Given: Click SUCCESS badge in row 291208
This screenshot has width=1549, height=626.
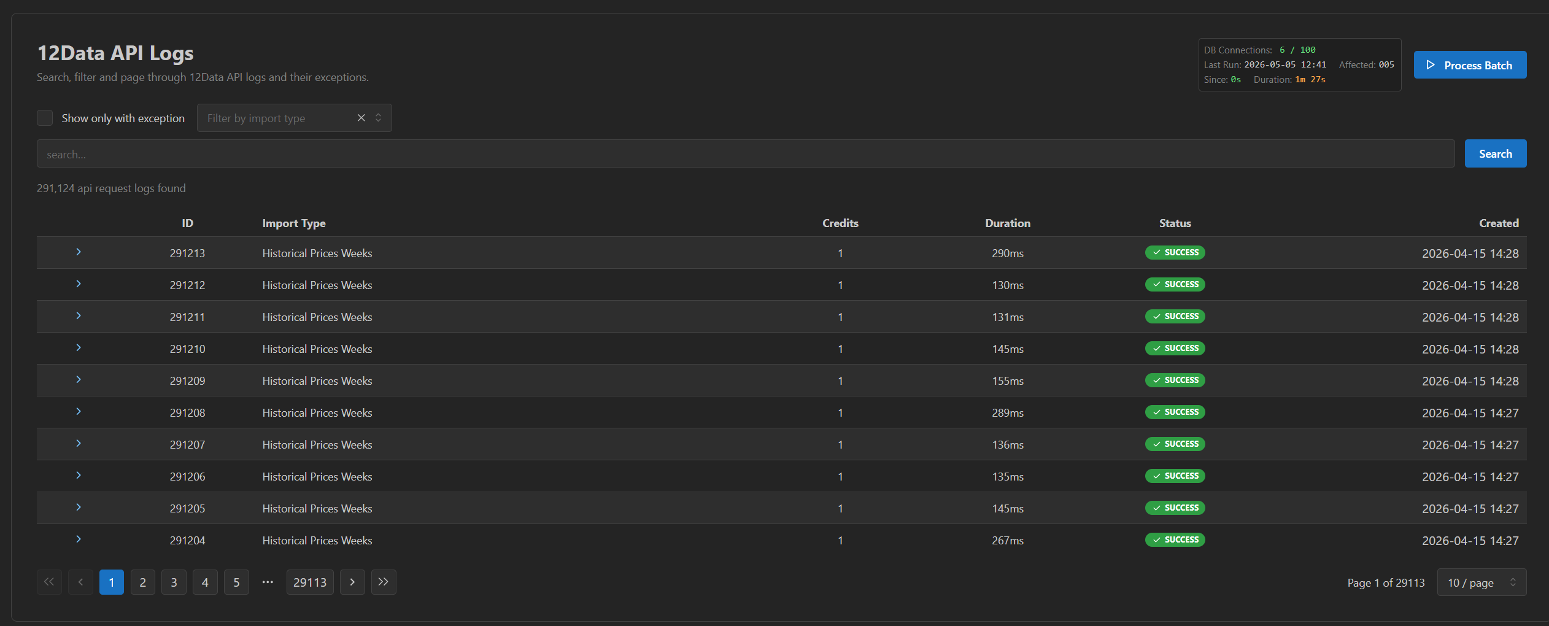Looking at the screenshot, I should click(x=1175, y=412).
